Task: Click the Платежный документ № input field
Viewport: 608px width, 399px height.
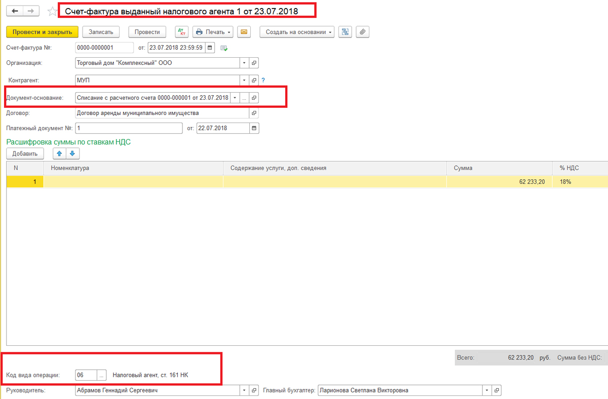Action: click(129, 128)
